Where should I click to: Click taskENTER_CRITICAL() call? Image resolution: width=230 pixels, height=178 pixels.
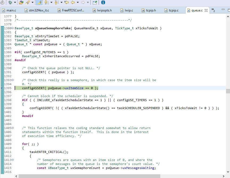pos(49,152)
